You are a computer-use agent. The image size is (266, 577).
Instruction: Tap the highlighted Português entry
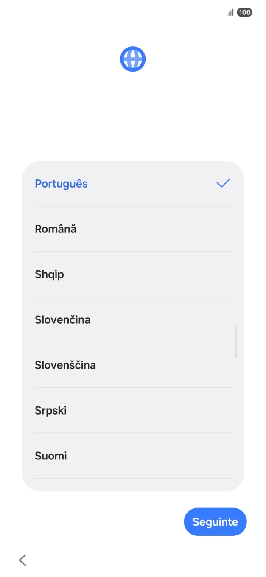[61, 183]
